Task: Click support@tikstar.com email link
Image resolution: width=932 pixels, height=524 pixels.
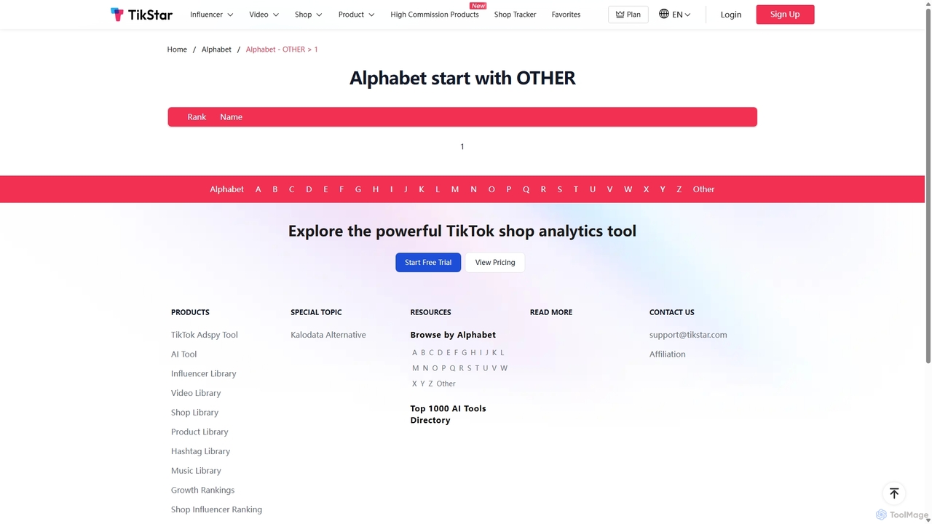Action: click(x=688, y=335)
